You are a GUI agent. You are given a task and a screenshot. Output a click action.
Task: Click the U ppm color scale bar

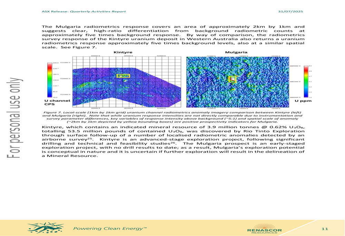(306, 81)
